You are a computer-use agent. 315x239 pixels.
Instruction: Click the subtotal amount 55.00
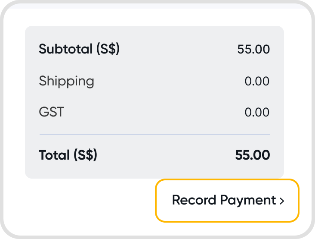[253, 49]
